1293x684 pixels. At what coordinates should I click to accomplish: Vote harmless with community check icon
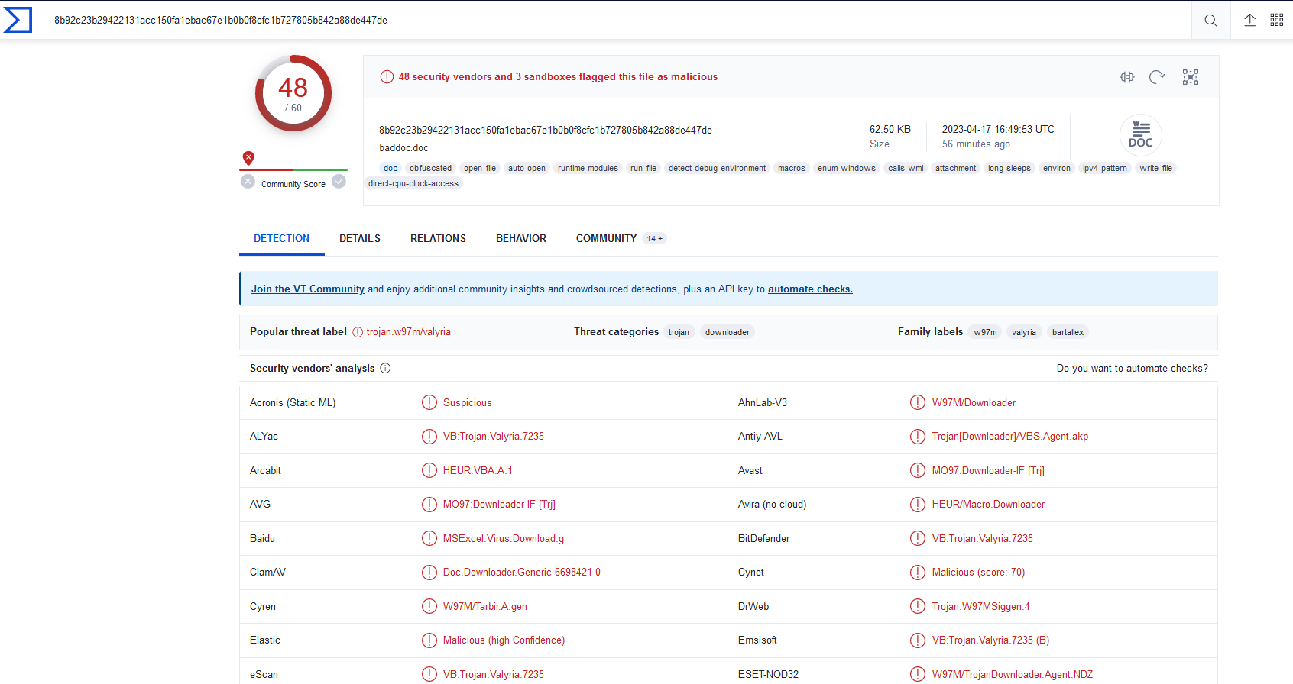(339, 182)
